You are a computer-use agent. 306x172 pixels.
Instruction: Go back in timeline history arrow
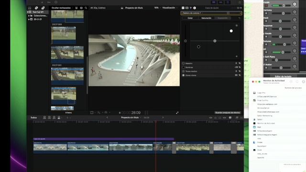[107, 118]
